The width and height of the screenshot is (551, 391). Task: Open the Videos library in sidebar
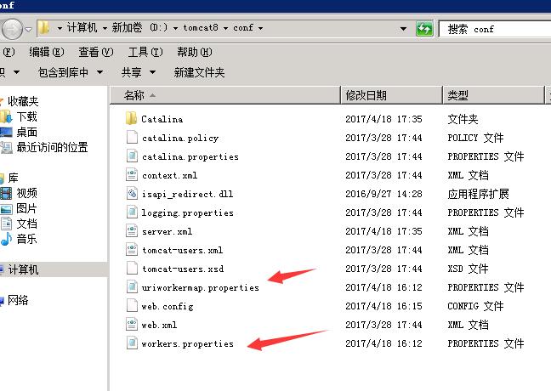(26, 193)
